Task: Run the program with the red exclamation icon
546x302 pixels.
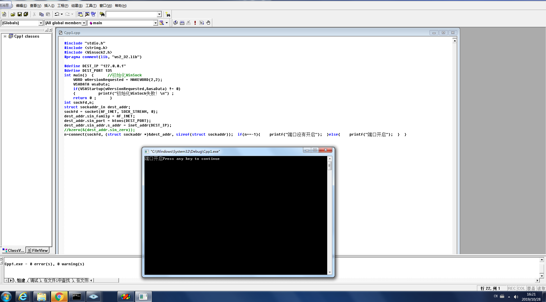Action: [x=195, y=23]
